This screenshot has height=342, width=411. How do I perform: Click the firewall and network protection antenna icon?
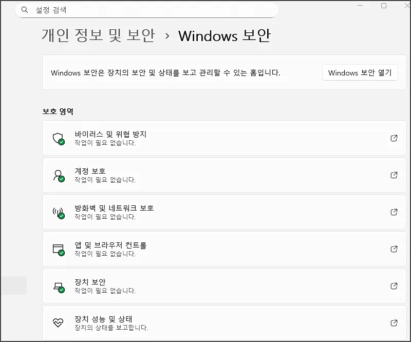[x=58, y=212]
